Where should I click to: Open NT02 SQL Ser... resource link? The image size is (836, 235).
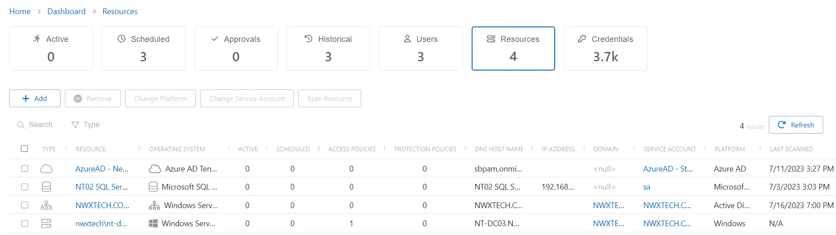[102, 187]
